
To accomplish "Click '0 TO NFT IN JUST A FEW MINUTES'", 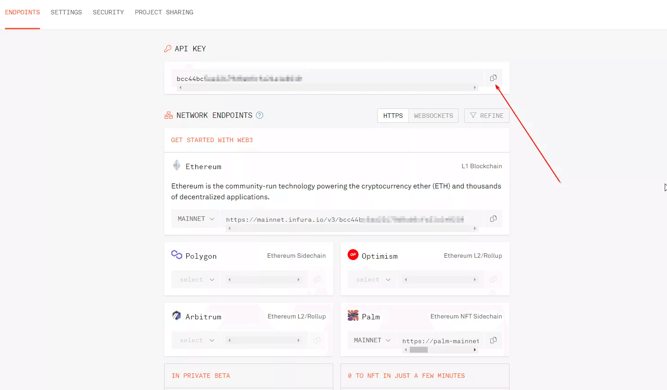I will pos(406,376).
